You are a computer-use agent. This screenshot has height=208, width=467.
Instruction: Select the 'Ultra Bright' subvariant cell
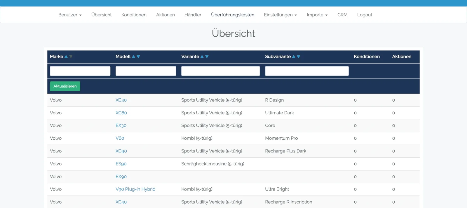coord(277,189)
